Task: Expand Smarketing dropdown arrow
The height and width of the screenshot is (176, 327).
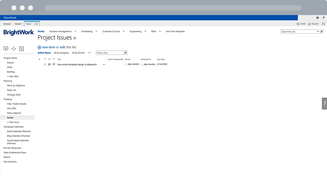Action: (96, 31)
